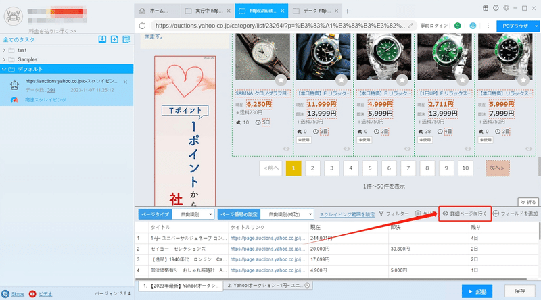Viewport: 541px width, 300px height.
Task: Open the help question mark icon
Action: pos(496,8)
